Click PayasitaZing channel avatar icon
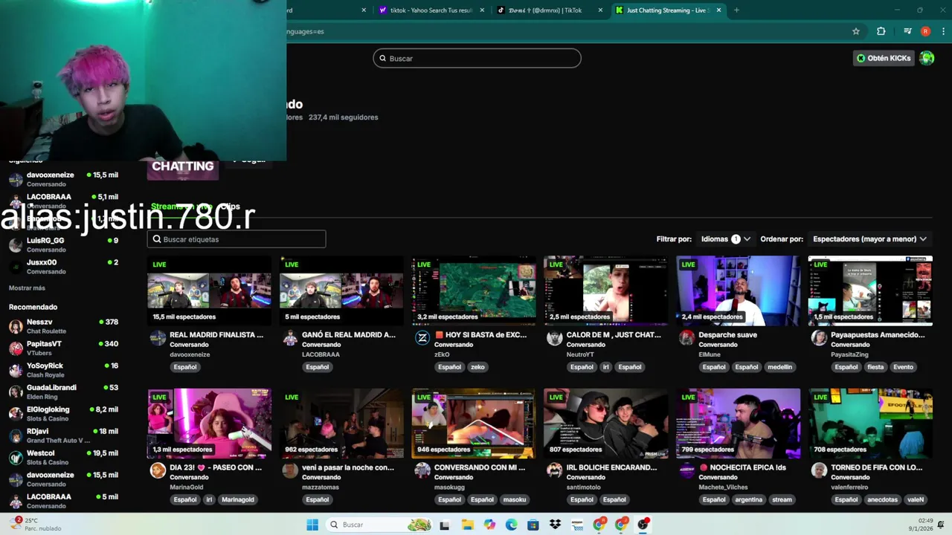 pyautogui.click(x=819, y=338)
